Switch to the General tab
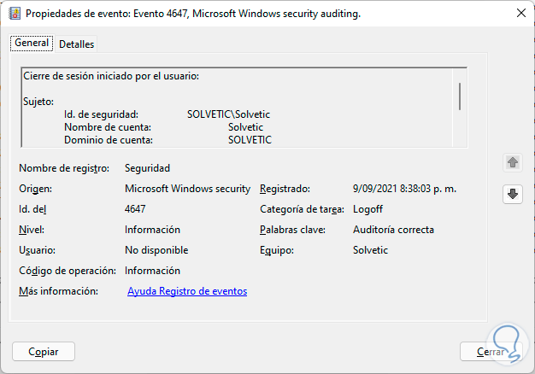The height and width of the screenshot is (374, 535). [x=32, y=44]
